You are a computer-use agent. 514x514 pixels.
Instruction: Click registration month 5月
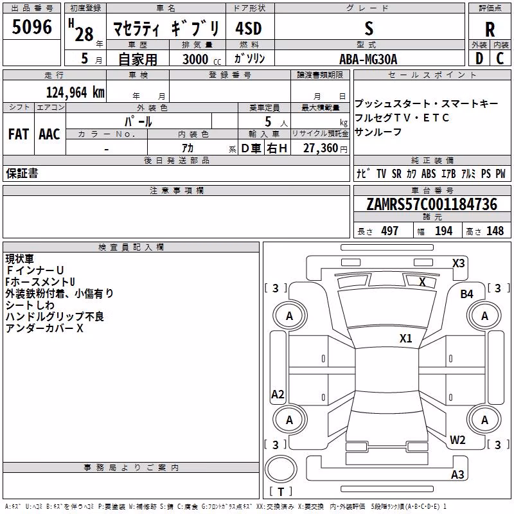tap(91, 58)
